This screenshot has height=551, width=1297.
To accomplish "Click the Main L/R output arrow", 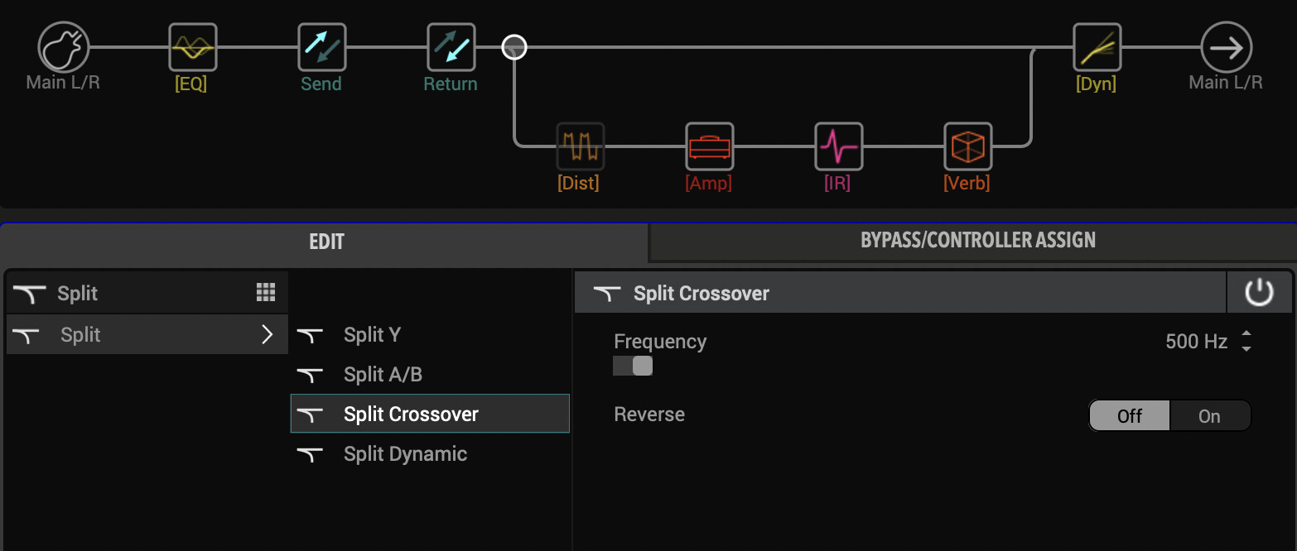I will click(x=1226, y=47).
